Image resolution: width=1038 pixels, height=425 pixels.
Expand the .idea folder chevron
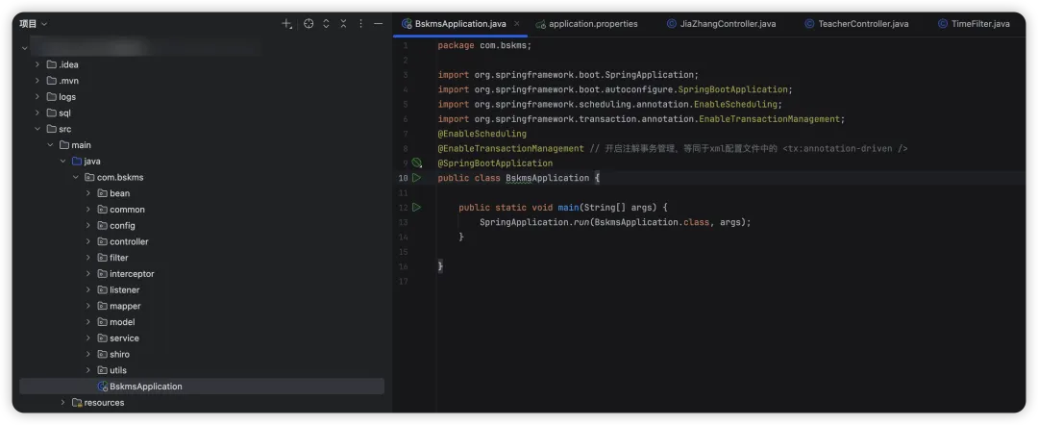(x=37, y=64)
